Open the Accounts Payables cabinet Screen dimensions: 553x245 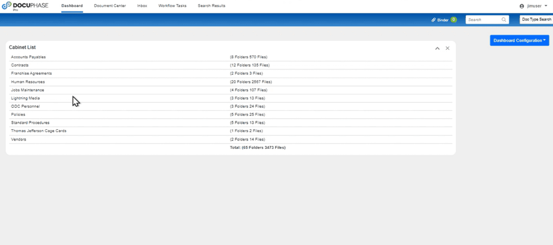coord(28,57)
